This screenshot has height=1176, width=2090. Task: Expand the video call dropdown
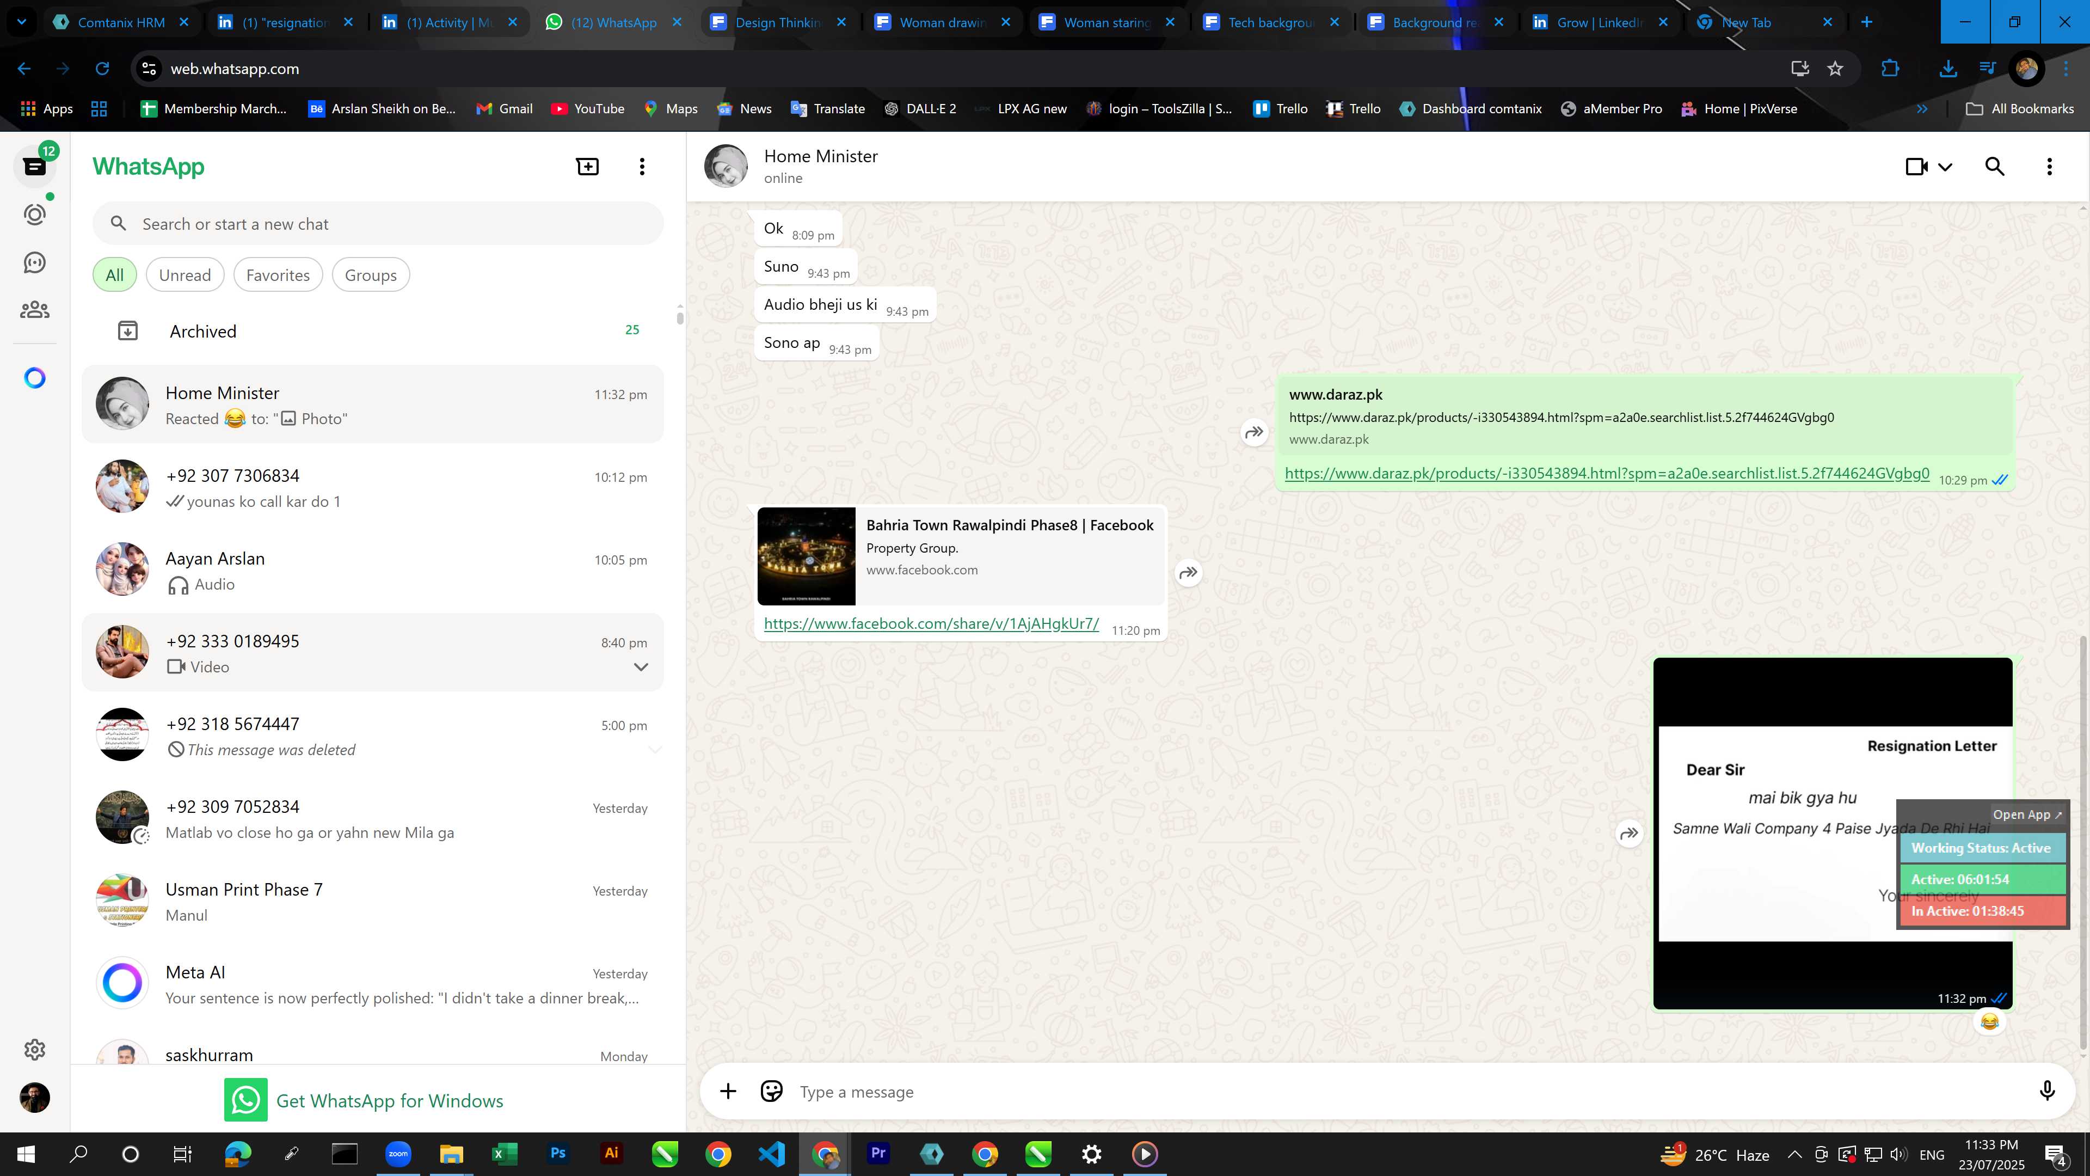1946,167
